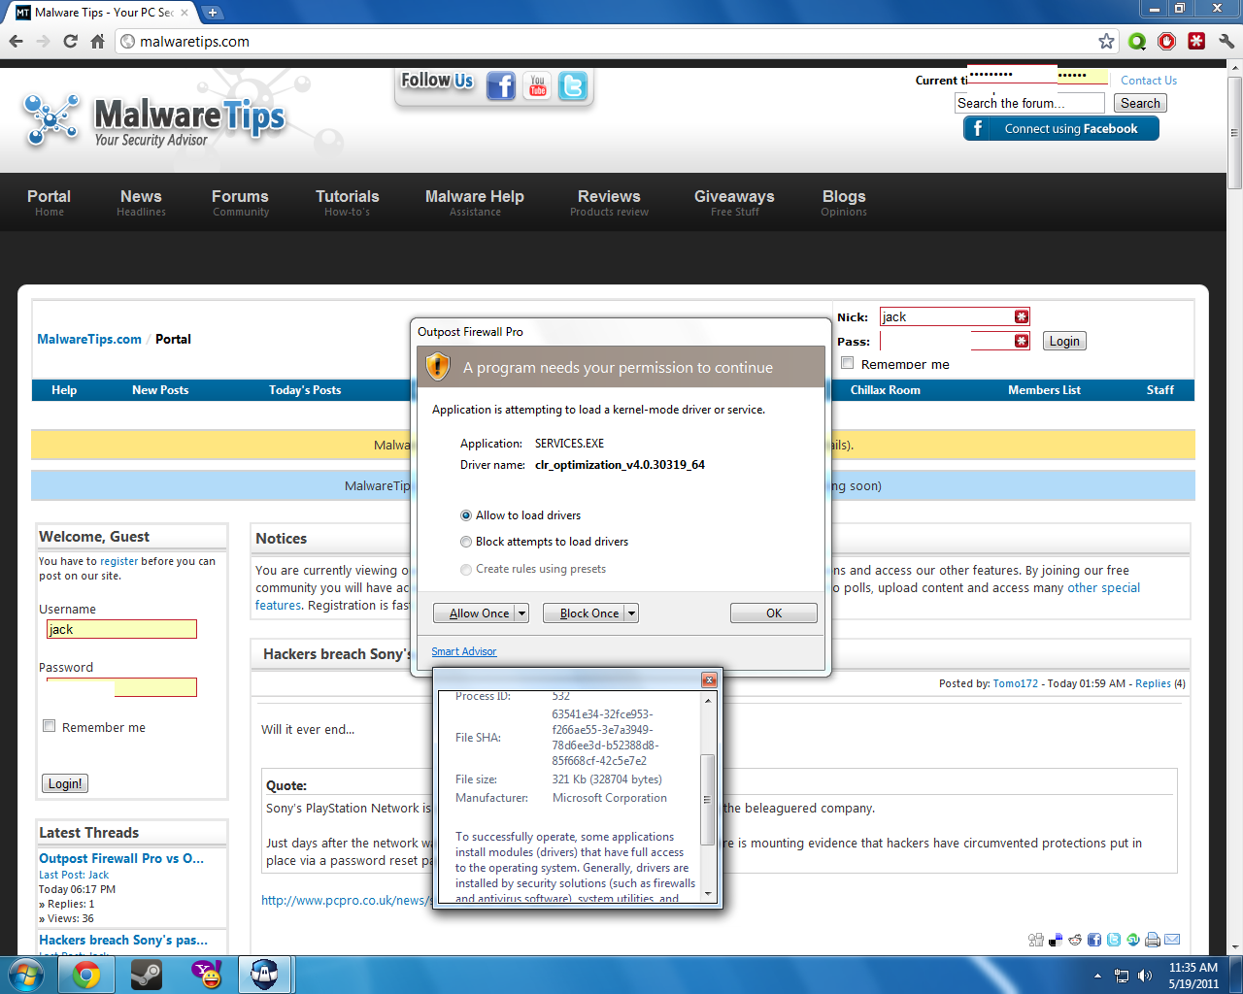The image size is (1243, 994).
Task: Select Create rules using presets option
Action: point(466,569)
